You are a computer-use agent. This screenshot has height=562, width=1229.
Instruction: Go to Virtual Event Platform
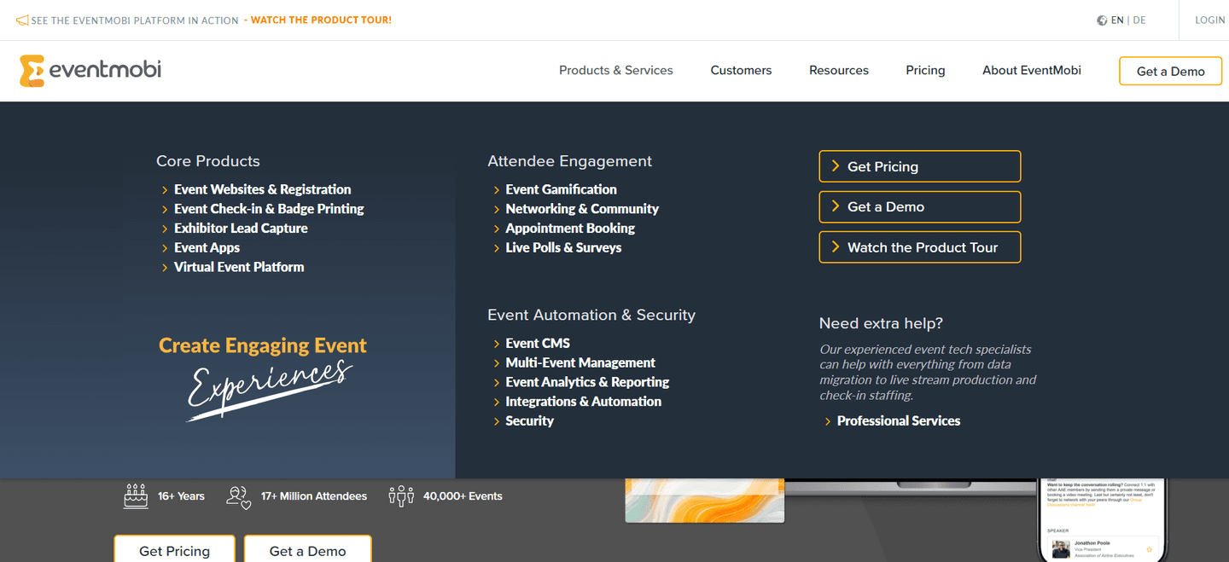239,267
